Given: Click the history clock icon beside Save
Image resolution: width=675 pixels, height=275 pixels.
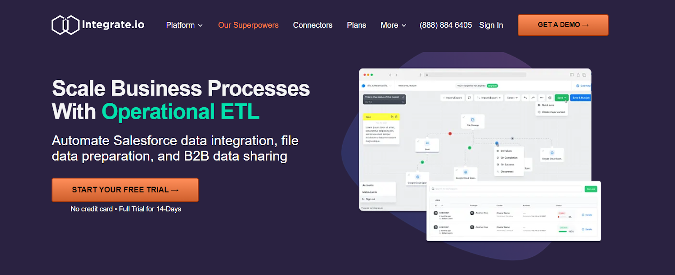Looking at the screenshot, I should [x=550, y=98].
